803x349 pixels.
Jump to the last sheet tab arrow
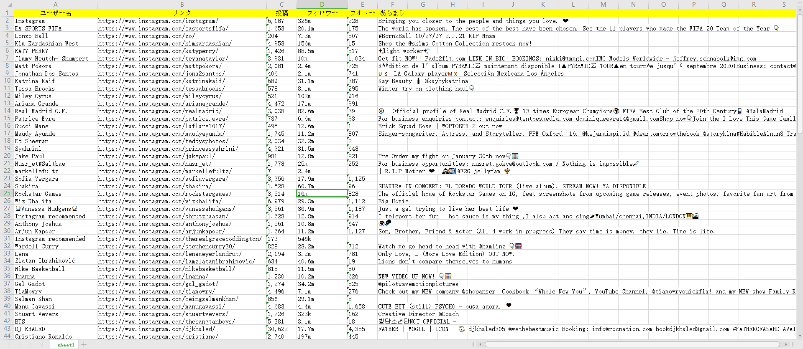click(41, 344)
